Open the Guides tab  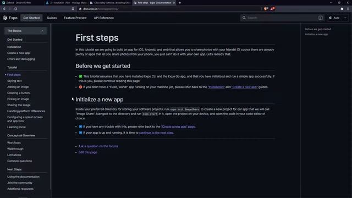coord(52,18)
